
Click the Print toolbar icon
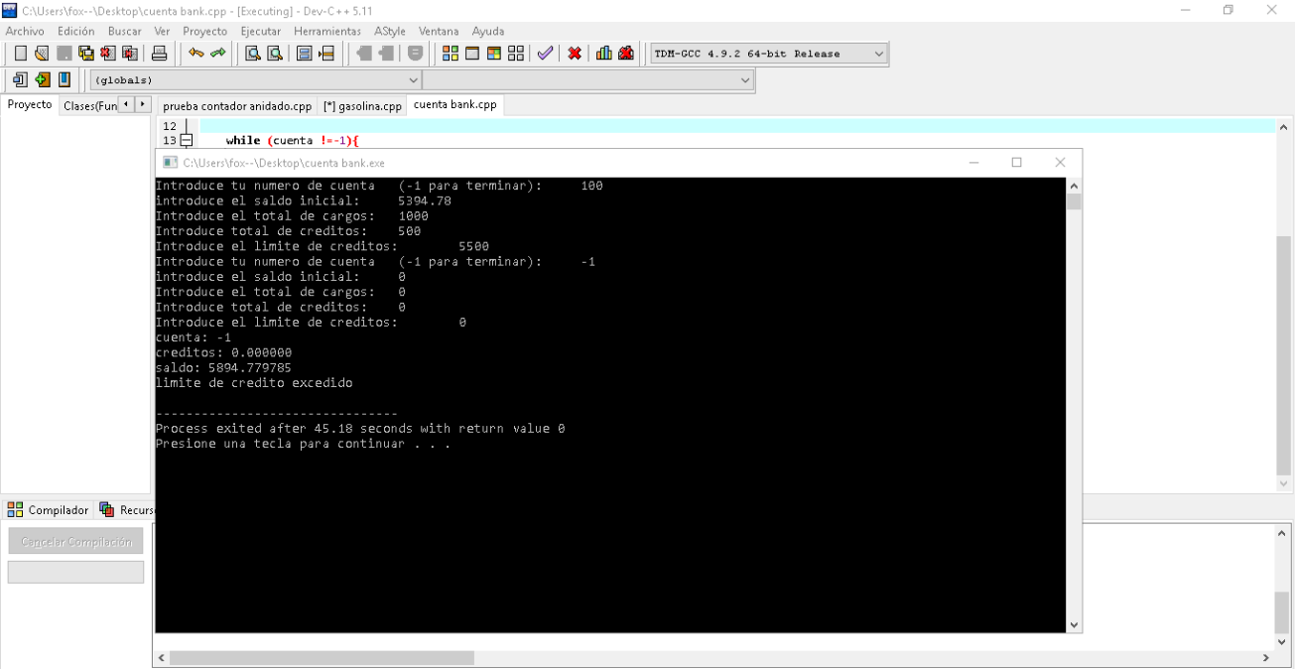(159, 54)
